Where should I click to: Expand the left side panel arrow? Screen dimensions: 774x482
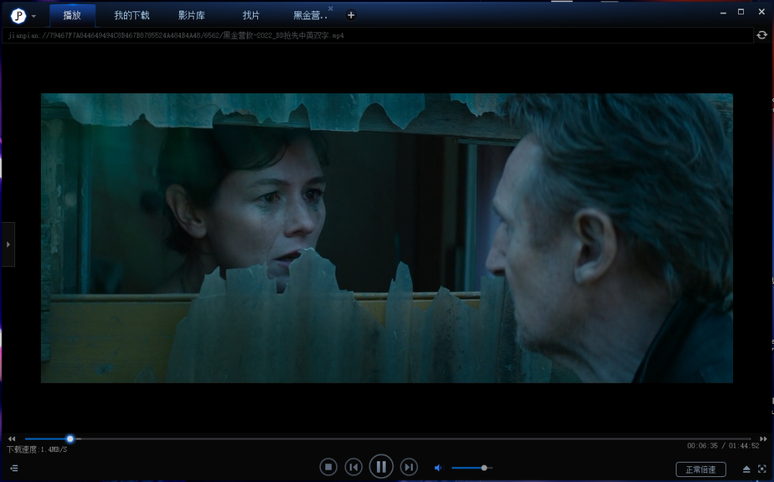[9, 244]
